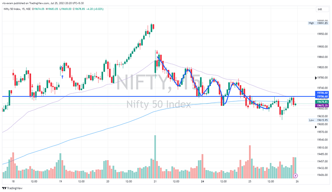This screenshot has height=192, width=332.
Task: Click the TradingView logo at bottom left
Action: click(12, 188)
